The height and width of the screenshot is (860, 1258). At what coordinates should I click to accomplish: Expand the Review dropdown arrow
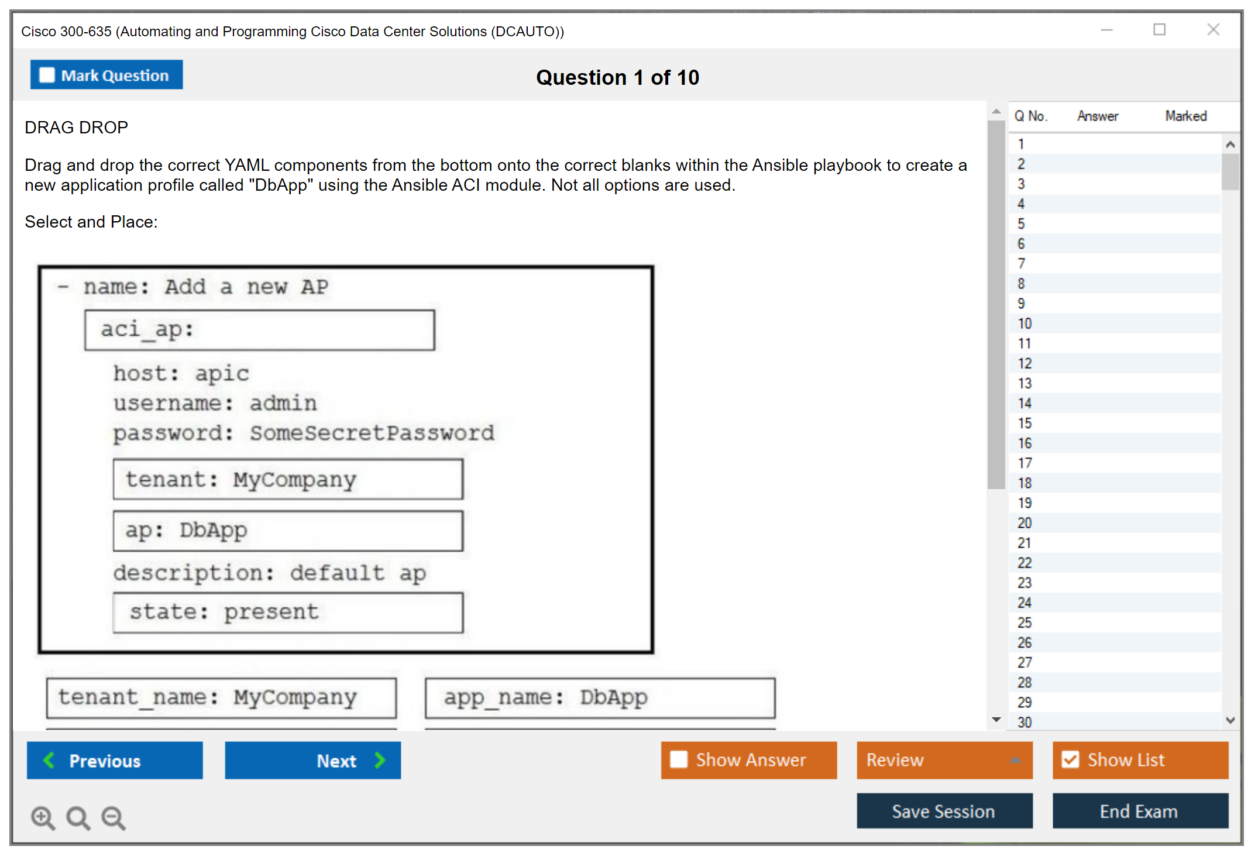pyautogui.click(x=1015, y=760)
